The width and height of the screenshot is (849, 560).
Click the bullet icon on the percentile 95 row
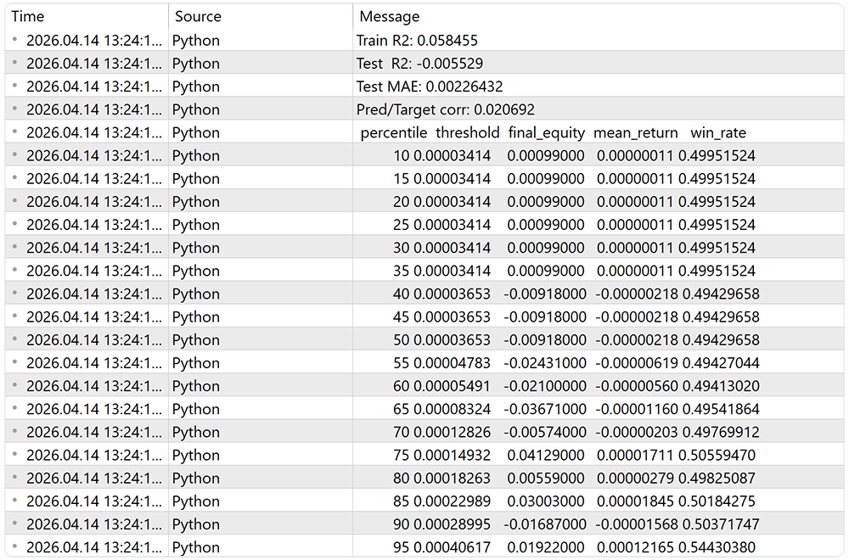15,546
